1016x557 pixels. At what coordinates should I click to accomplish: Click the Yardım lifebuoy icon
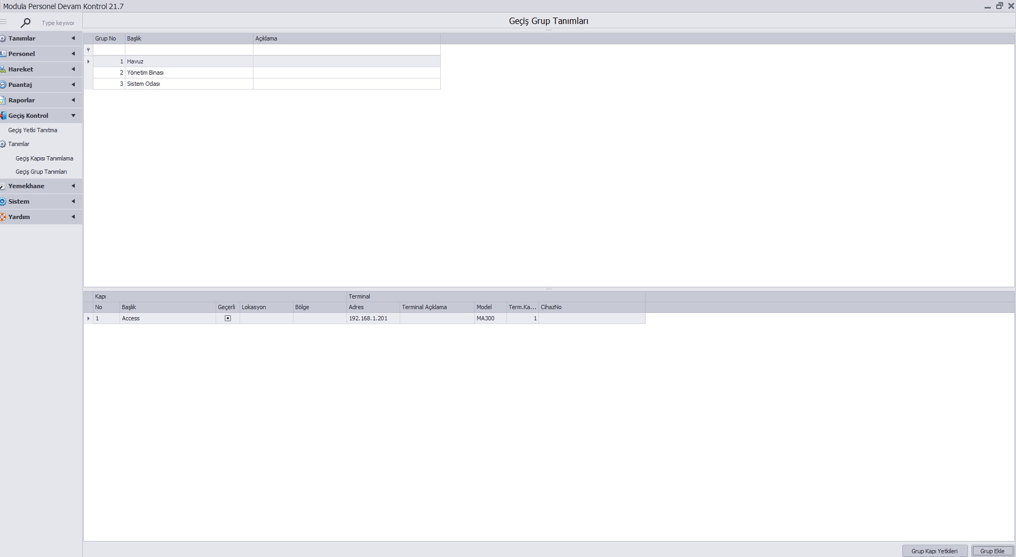point(3,217)
